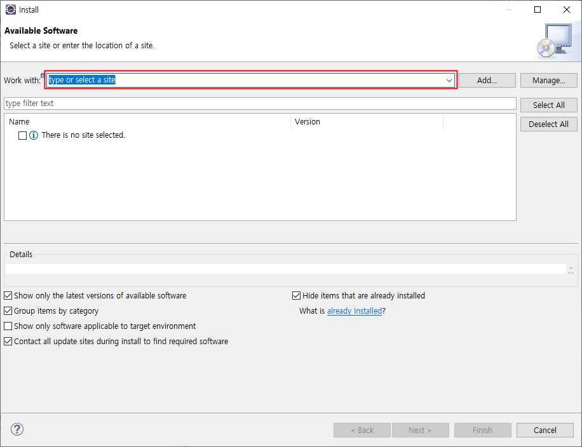Click the Details scroll down arrow

(x=571, y=272)
